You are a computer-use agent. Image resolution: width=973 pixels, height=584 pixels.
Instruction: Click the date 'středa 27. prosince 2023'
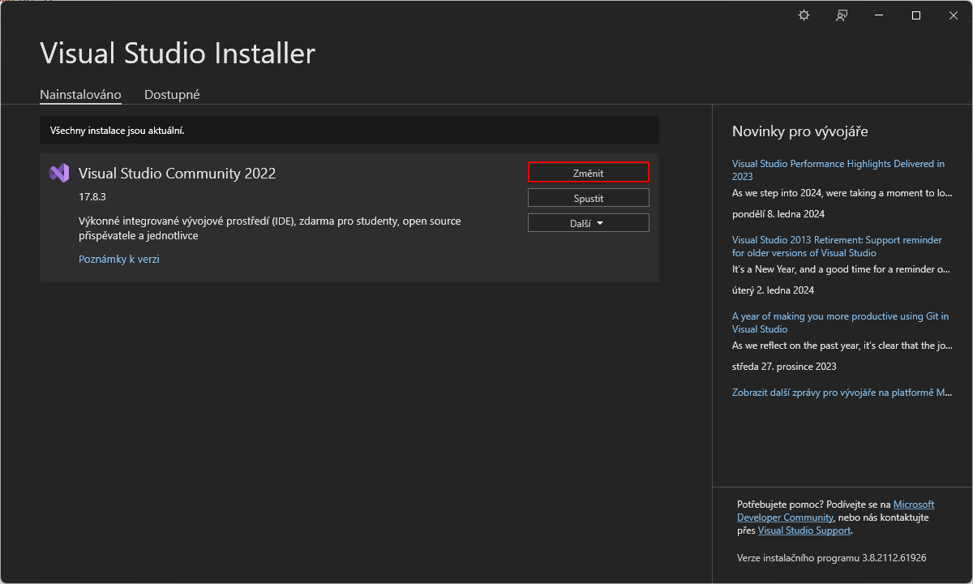tap(784, 367)
